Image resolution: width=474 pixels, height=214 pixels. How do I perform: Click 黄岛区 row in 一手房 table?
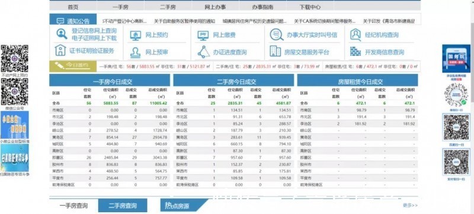click(x=110, y=137)
